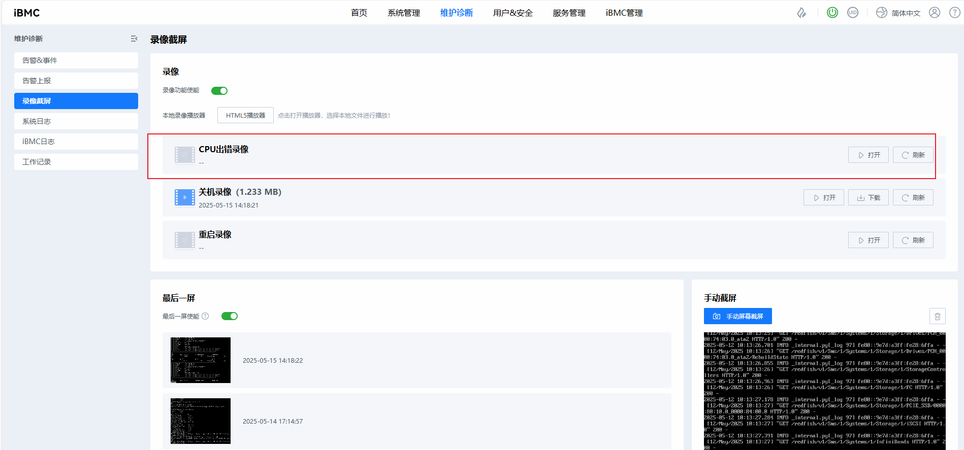Refresh the CPU出错录像 entry

(x=913, y=155)
